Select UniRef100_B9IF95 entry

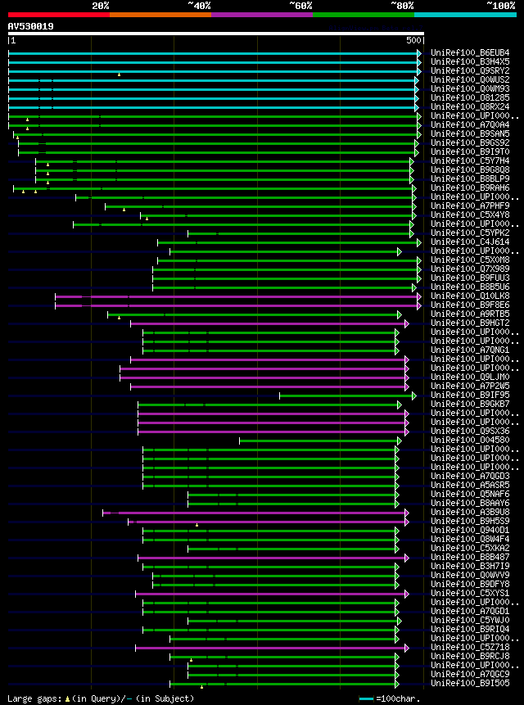tap(470, 395)
